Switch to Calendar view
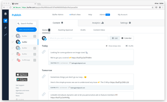The image size is (167, 102). 127,38
